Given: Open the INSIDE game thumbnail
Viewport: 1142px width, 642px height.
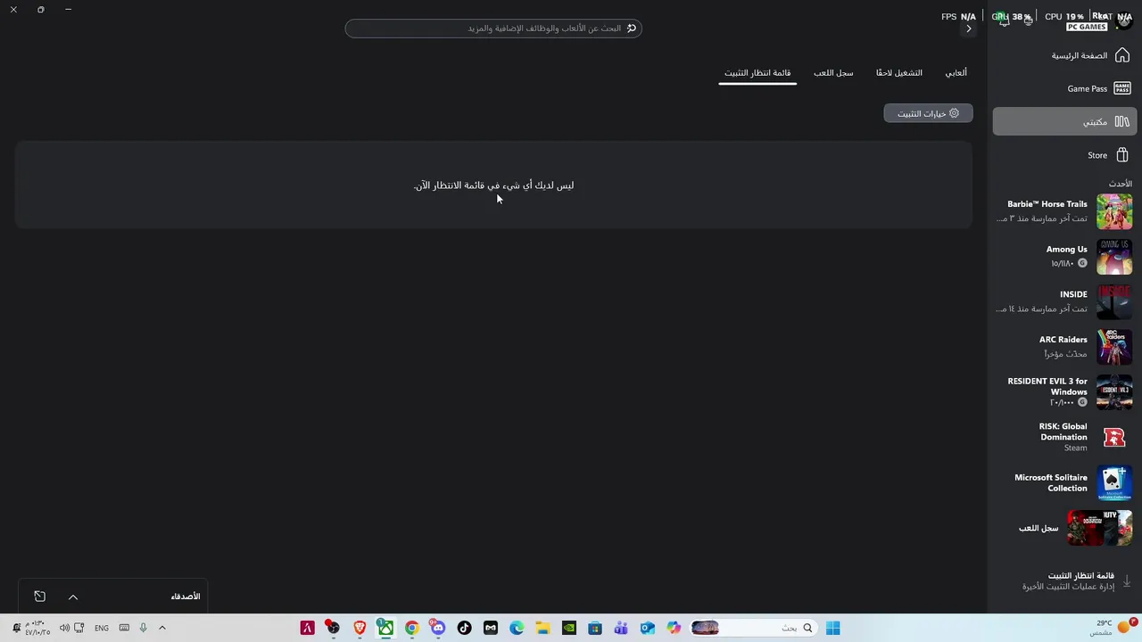Looking at the screenshot, I should click(x=1114, y=302).
